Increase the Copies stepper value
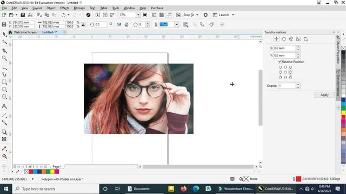This screenshot has width=346, height=194. click(x=298, y=85)
